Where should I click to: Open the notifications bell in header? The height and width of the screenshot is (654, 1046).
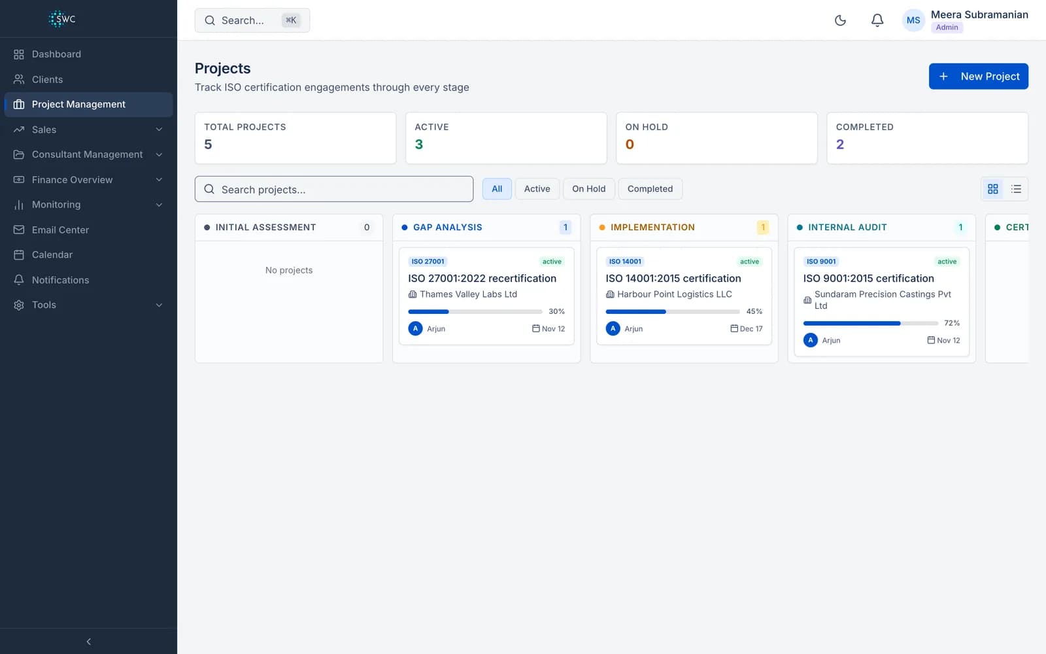point(877,20)
